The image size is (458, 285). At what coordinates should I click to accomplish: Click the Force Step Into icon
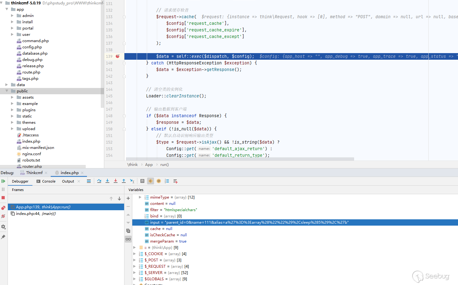pos(116,181)
